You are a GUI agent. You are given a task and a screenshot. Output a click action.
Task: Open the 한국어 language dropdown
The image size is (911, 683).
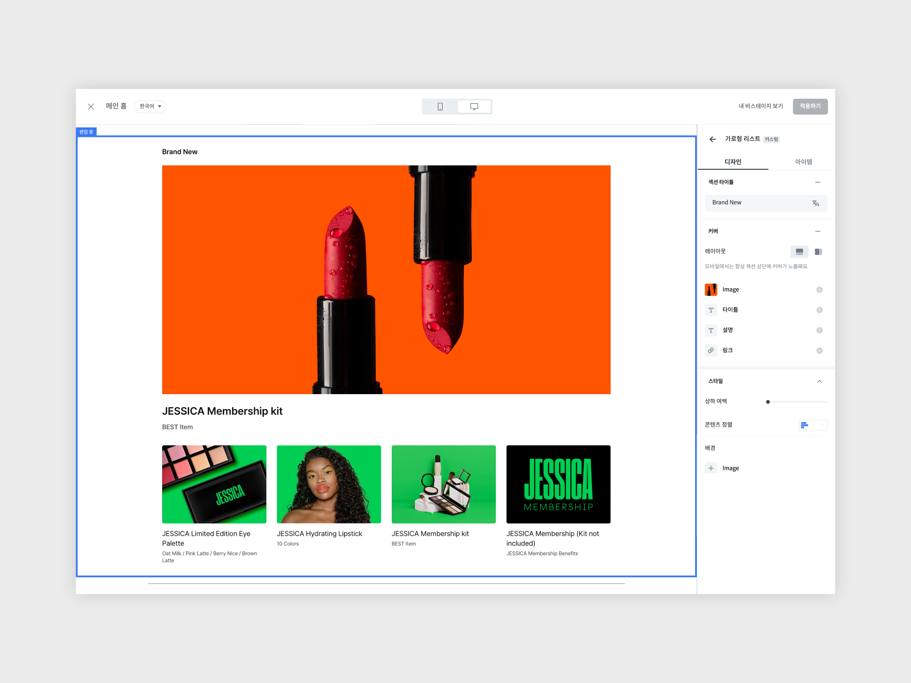click(x=150, y=106)
